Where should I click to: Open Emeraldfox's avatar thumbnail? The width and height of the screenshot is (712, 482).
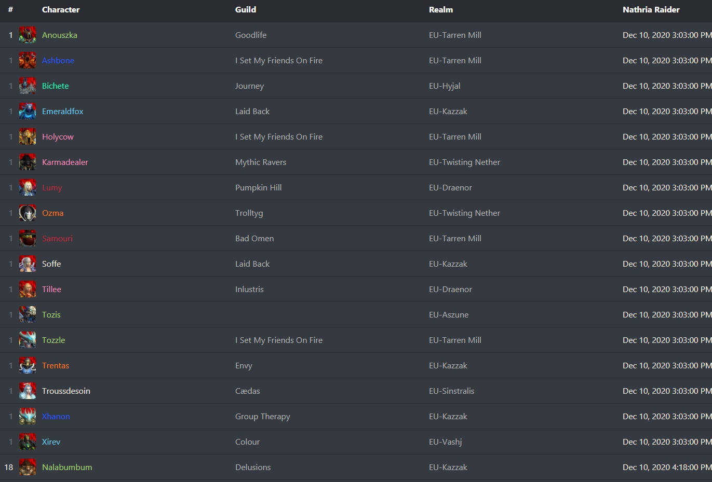pos(28,111)
